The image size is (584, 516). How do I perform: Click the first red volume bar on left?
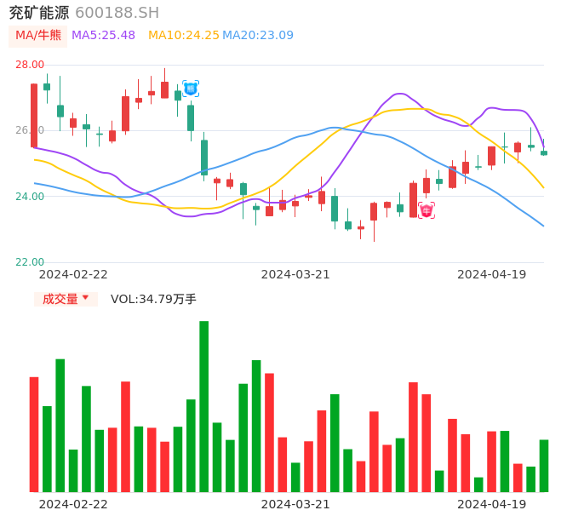coord(34,434)
